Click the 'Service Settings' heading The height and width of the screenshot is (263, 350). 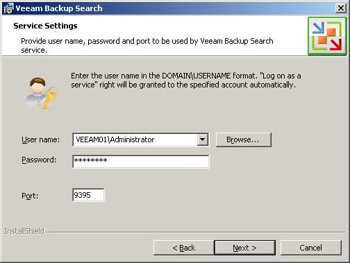pyautogui.click(x=45, y=26)
